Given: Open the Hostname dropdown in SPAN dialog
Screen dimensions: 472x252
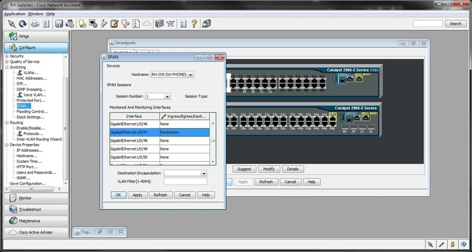Looking at the screenshot, I should coord(190,74).
